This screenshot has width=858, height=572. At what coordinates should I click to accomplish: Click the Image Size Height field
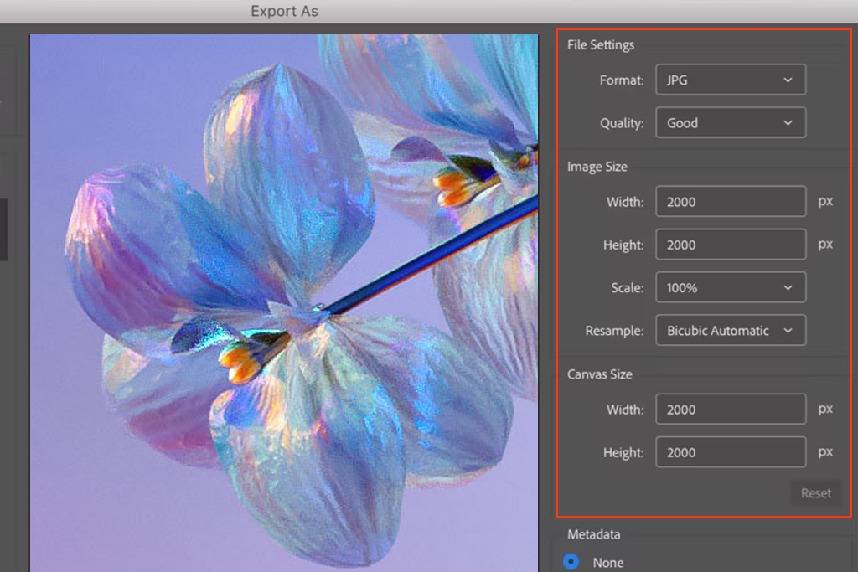coord(730,245)
